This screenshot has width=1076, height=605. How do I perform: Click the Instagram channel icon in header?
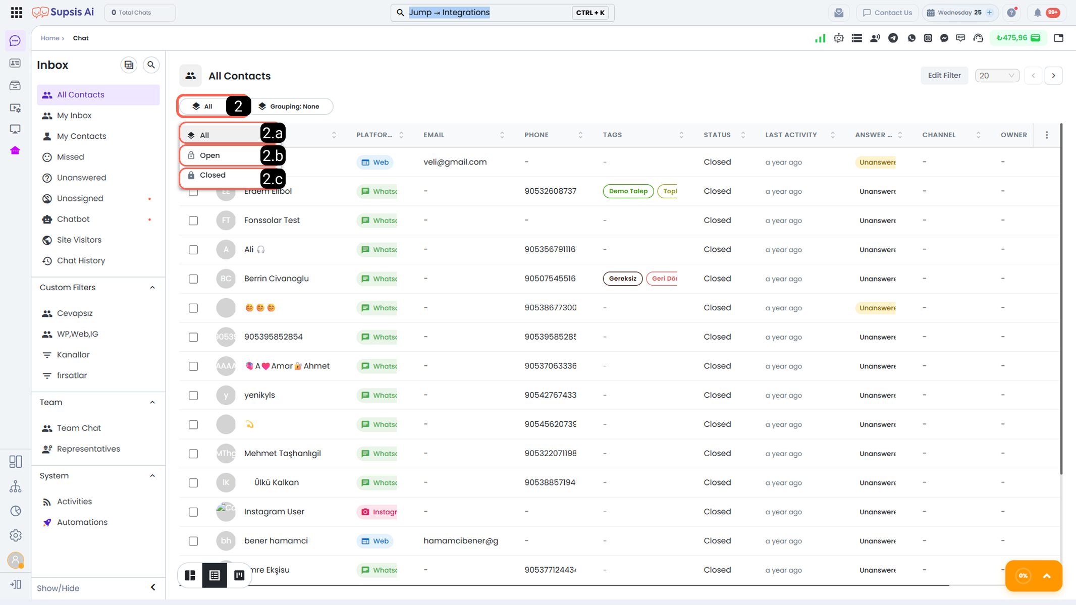[928, 38]
